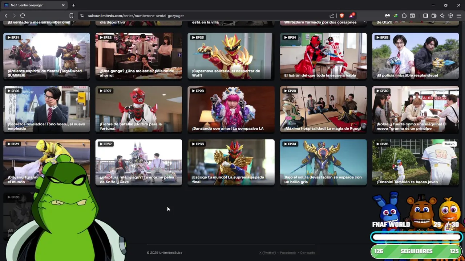Open the tab search icon in toolbar
Viewport: 465px width, 261px height.
[412, 16]
